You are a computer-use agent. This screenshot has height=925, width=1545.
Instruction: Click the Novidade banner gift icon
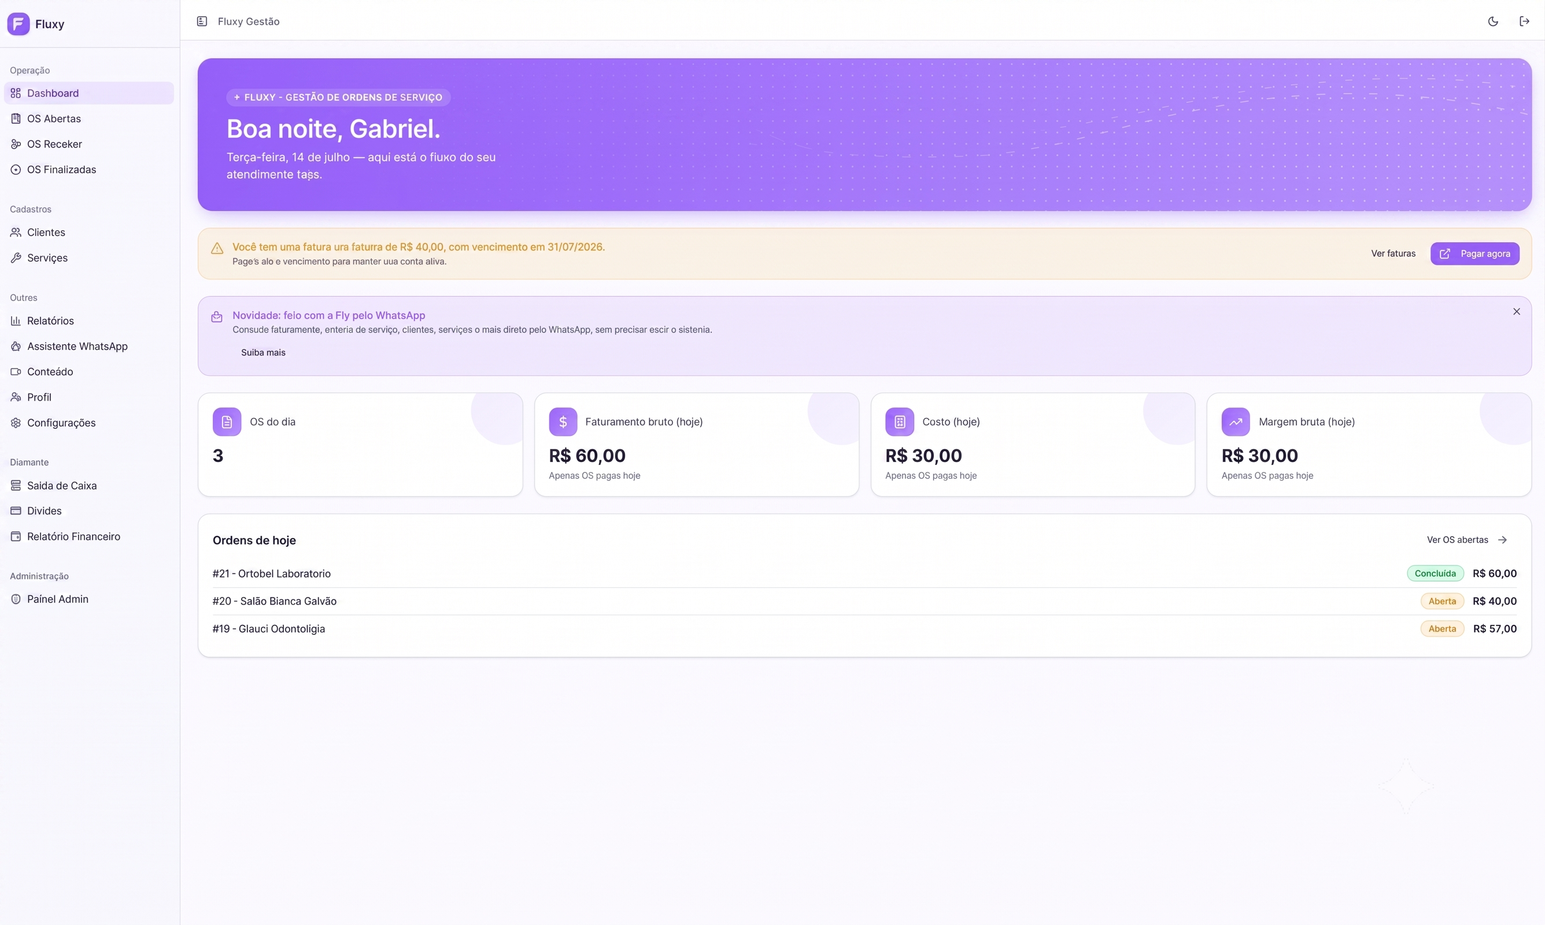point(217,317)
